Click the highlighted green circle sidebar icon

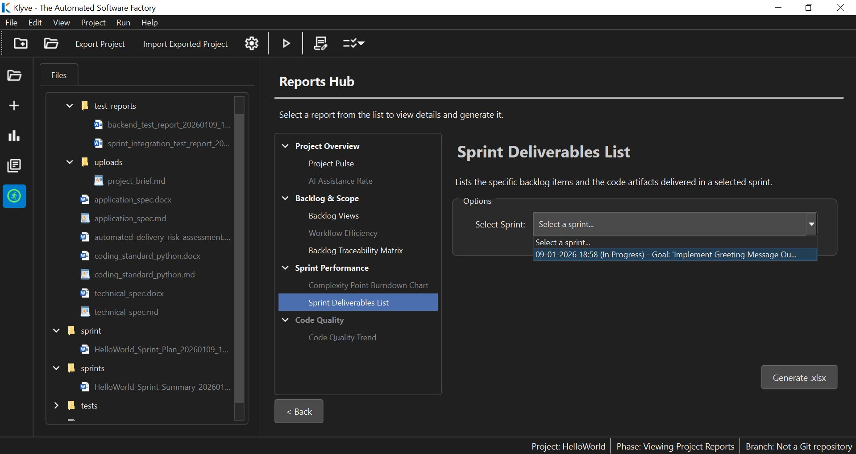coord(14,196)
